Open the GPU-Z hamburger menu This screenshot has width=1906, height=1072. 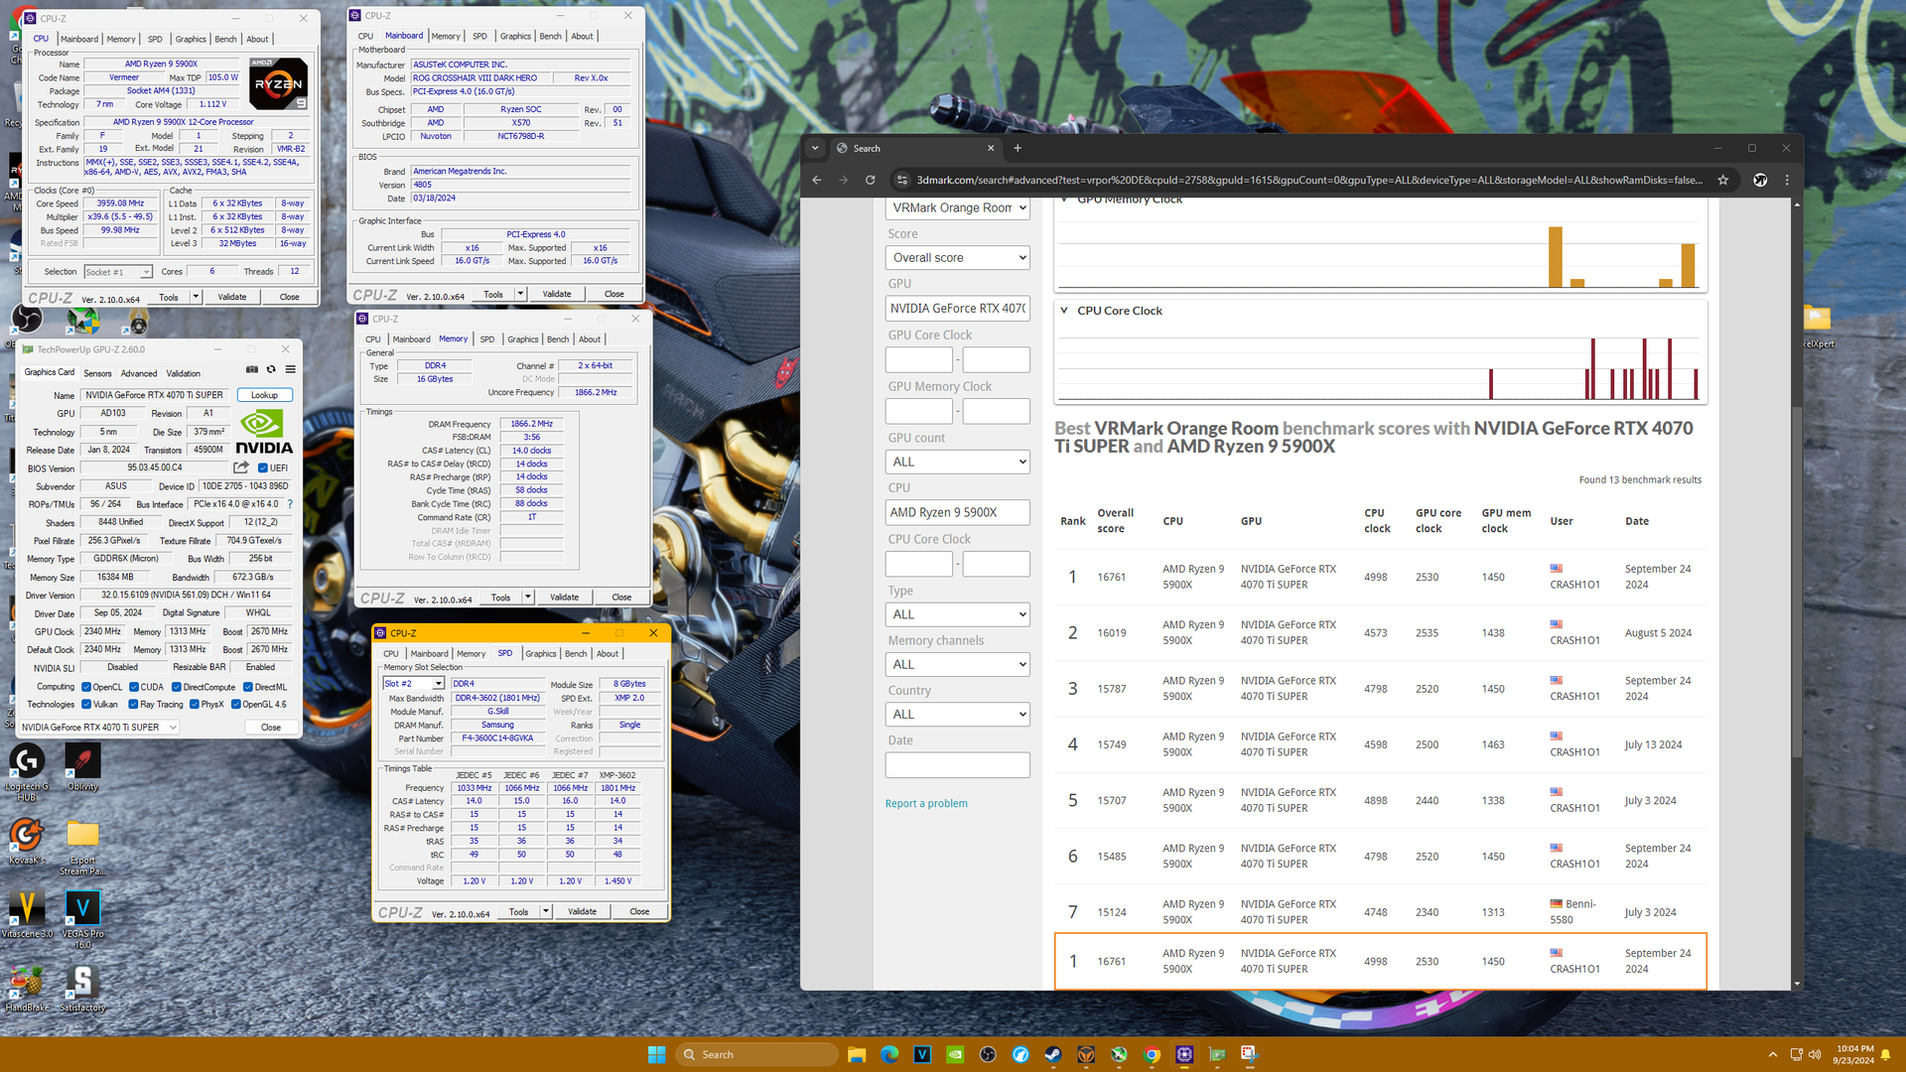click(290, 369)
